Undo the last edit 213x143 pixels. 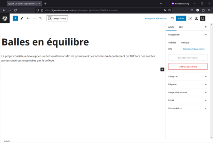coord(28,18)
